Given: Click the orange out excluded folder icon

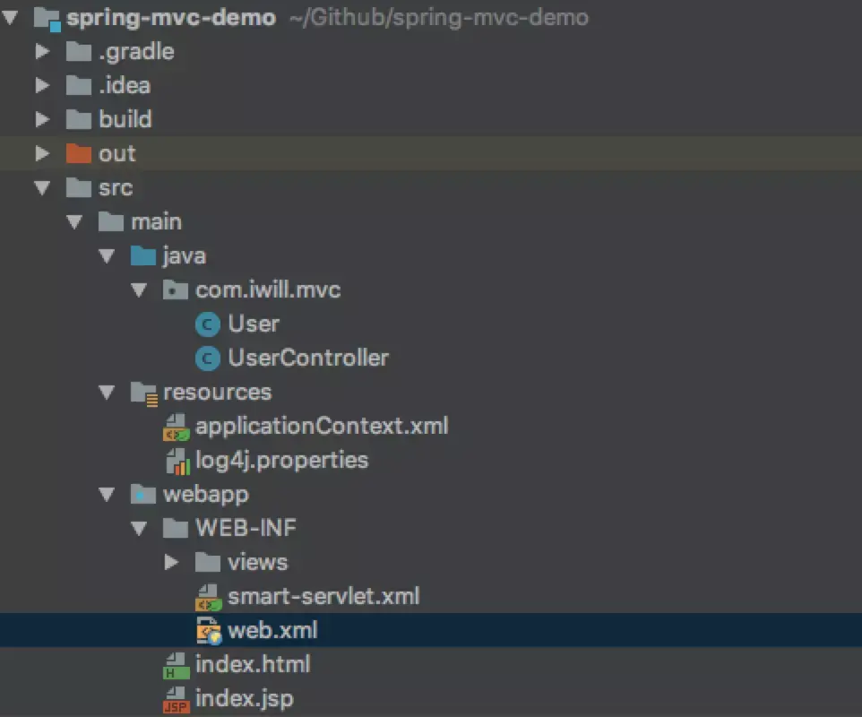Looking at the screenshot, I should pyautogui.click(x=79, y=154).
